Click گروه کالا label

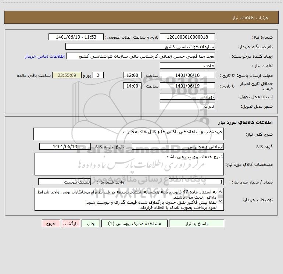[x=264, y=147]
